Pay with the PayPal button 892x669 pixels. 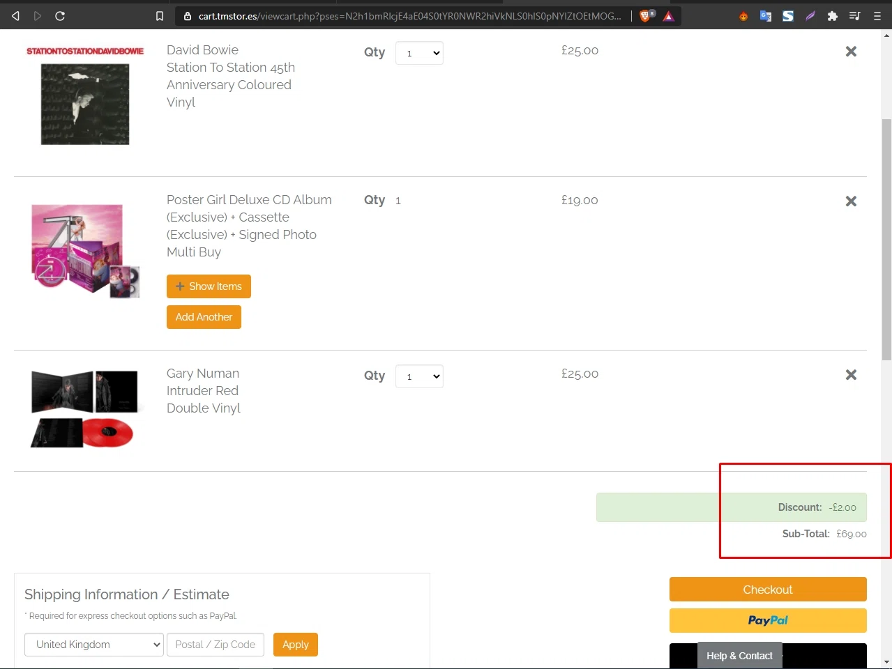768,620
